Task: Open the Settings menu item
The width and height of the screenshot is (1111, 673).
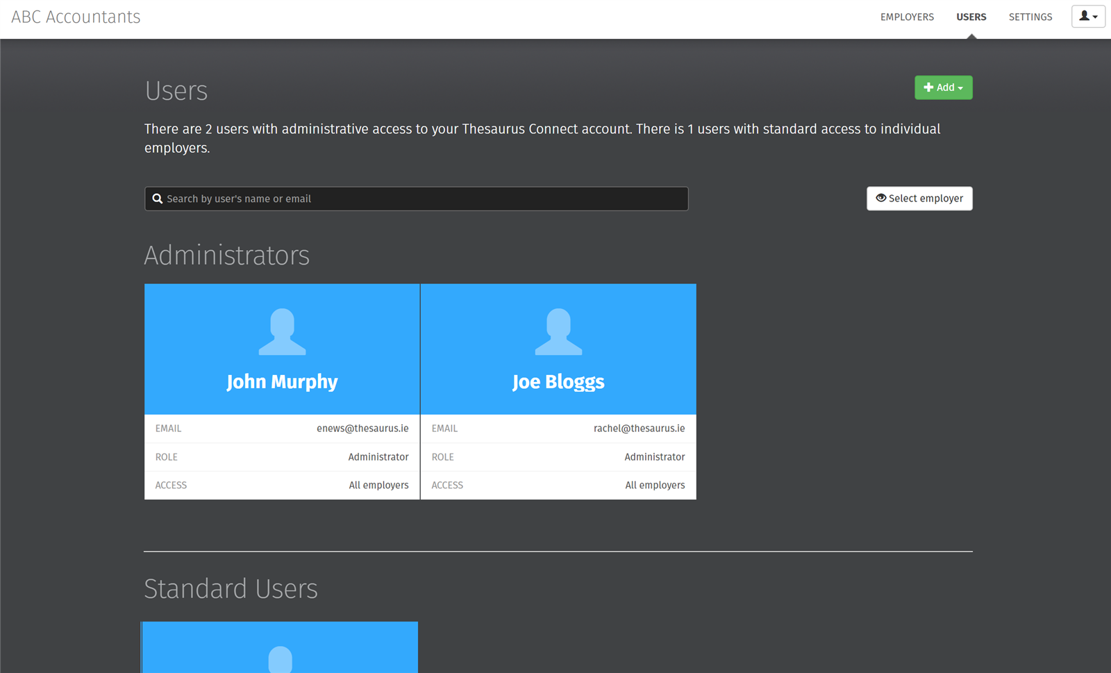Action: 1030,17
